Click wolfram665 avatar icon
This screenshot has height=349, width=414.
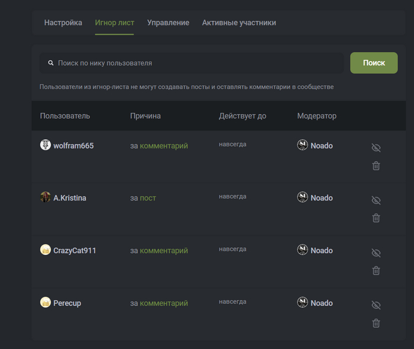46,145
